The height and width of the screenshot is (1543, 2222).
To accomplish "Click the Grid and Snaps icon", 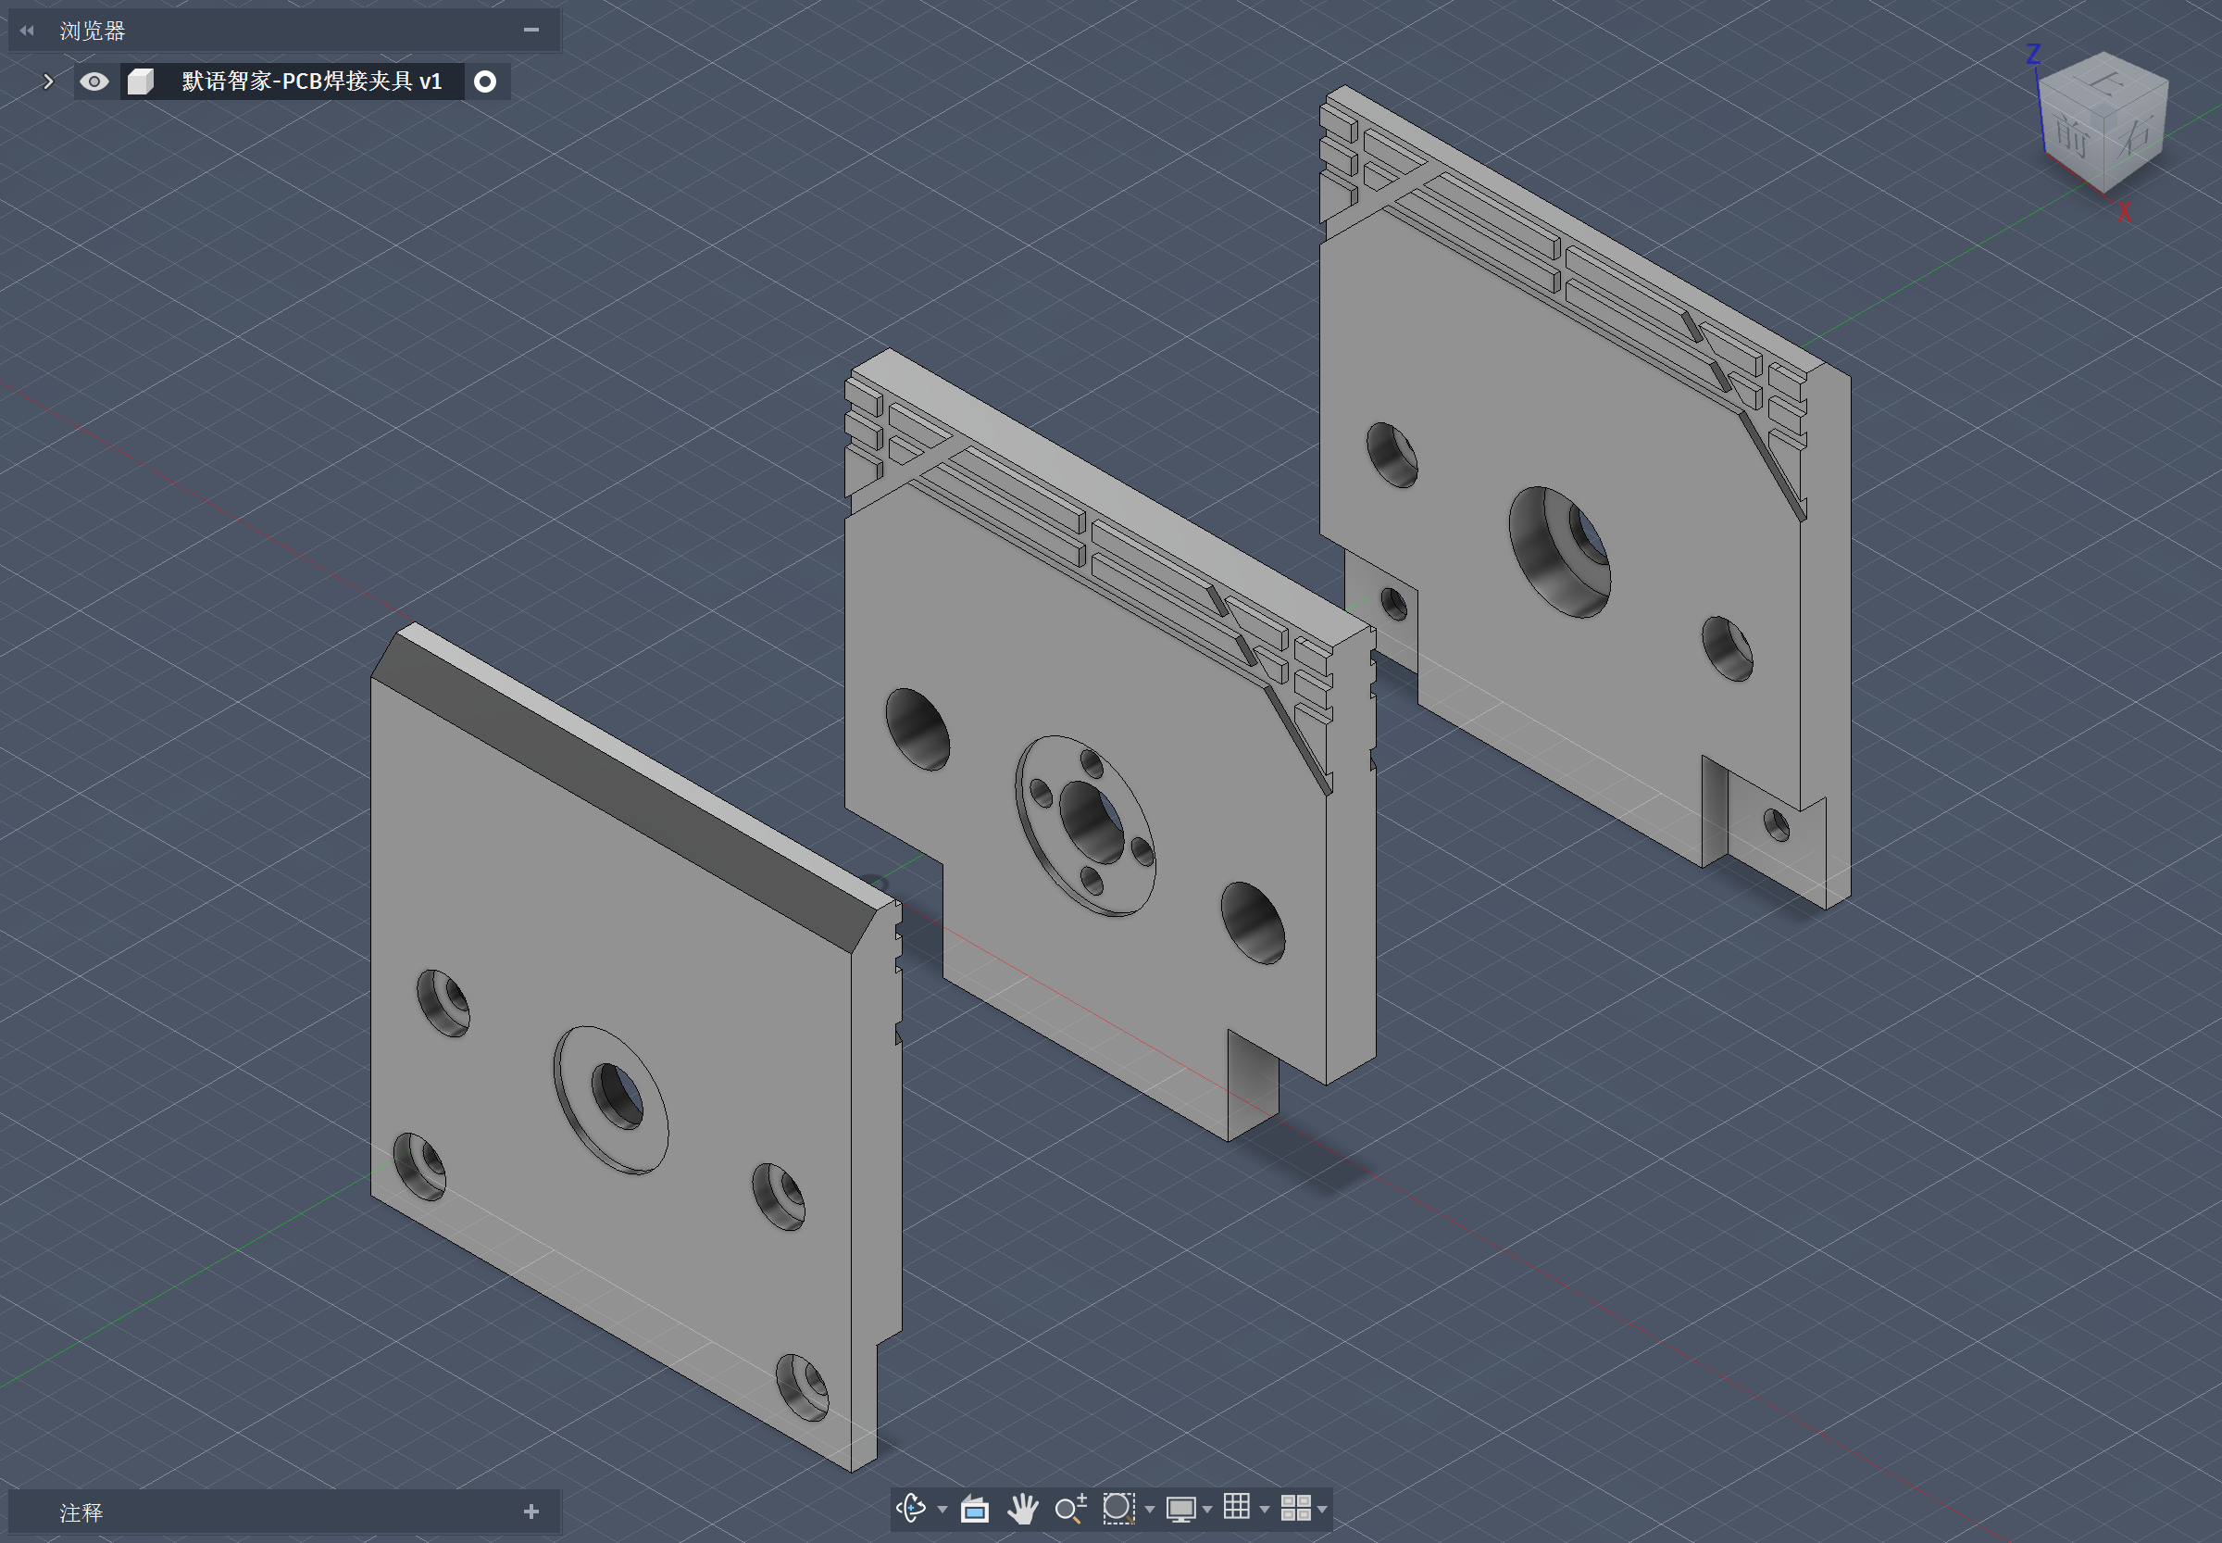I will pyautogui.click(x=1236, y=1507).
